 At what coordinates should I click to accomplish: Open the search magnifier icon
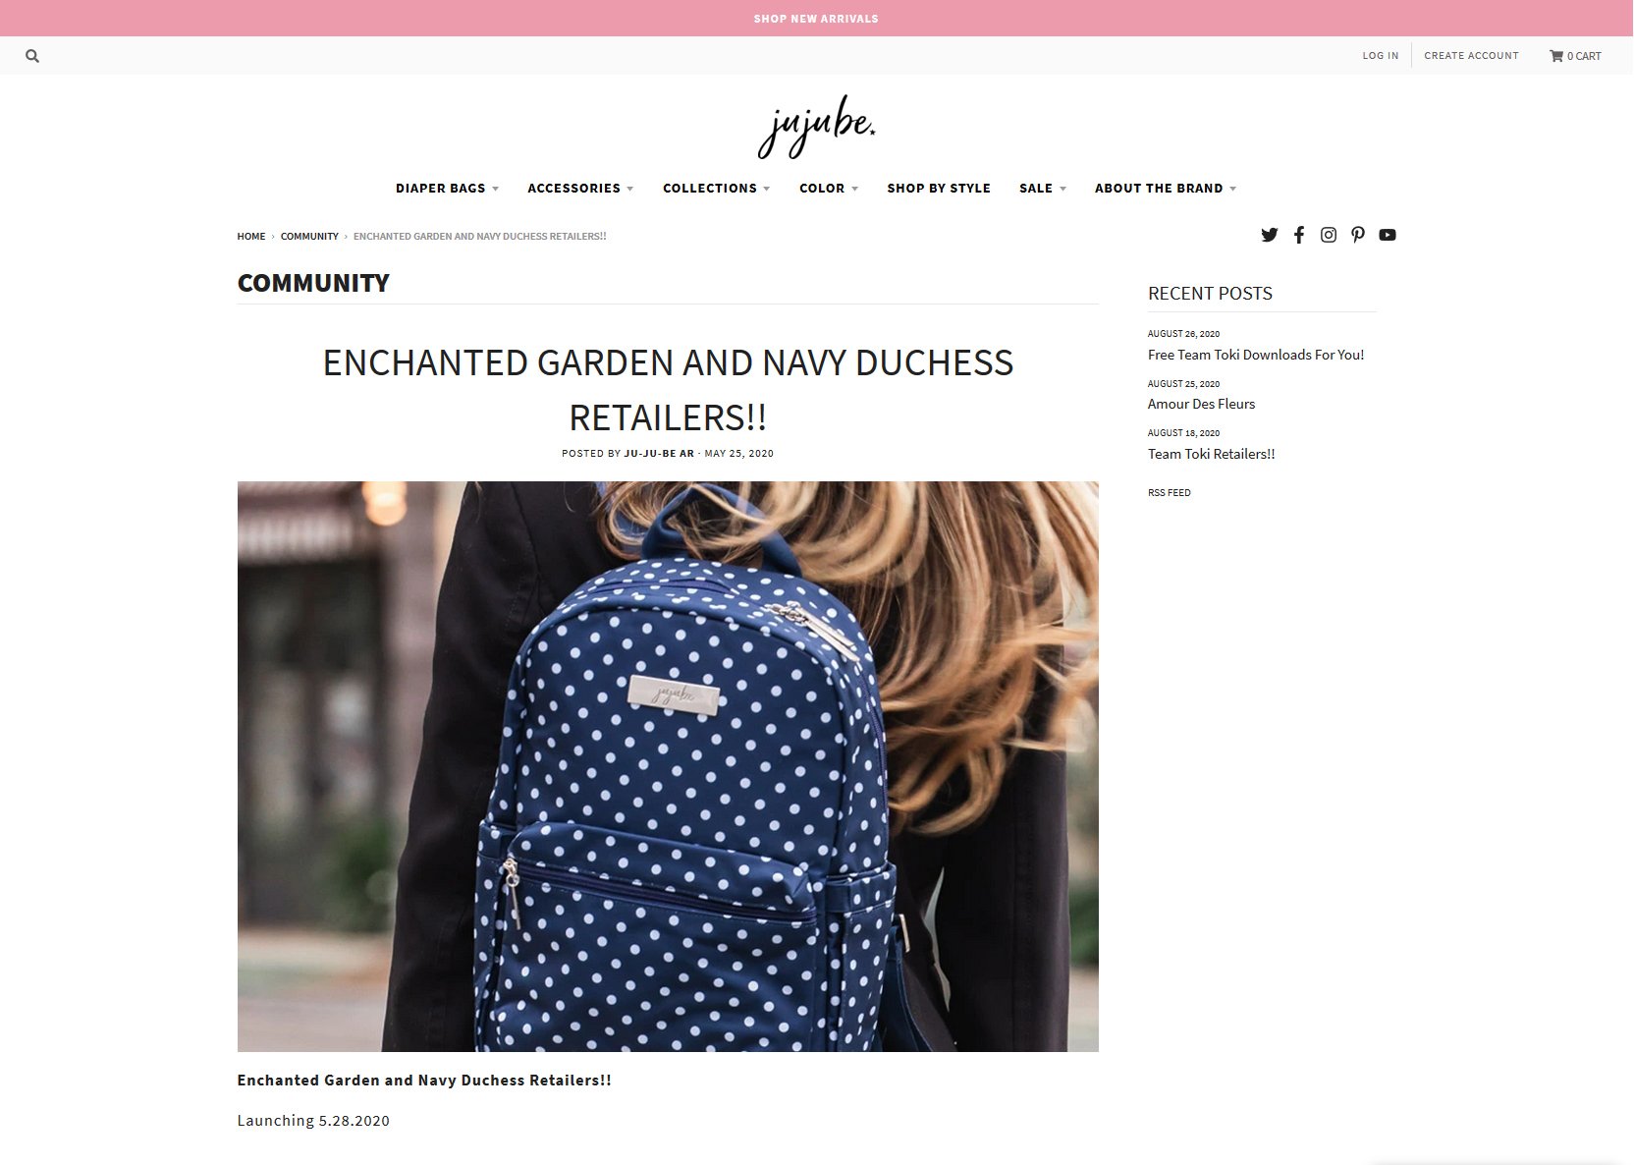(32, 56)
